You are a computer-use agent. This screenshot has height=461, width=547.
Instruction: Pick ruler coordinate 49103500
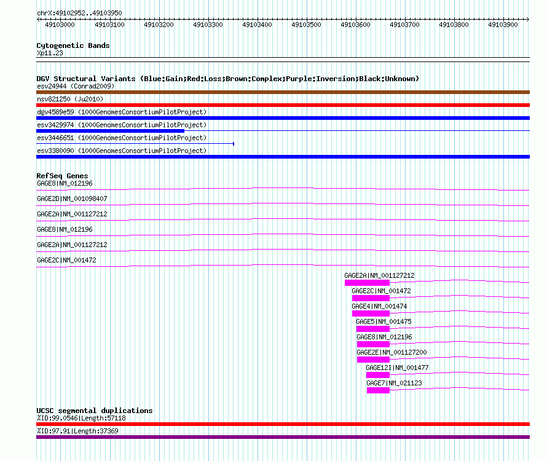[306, 25]
